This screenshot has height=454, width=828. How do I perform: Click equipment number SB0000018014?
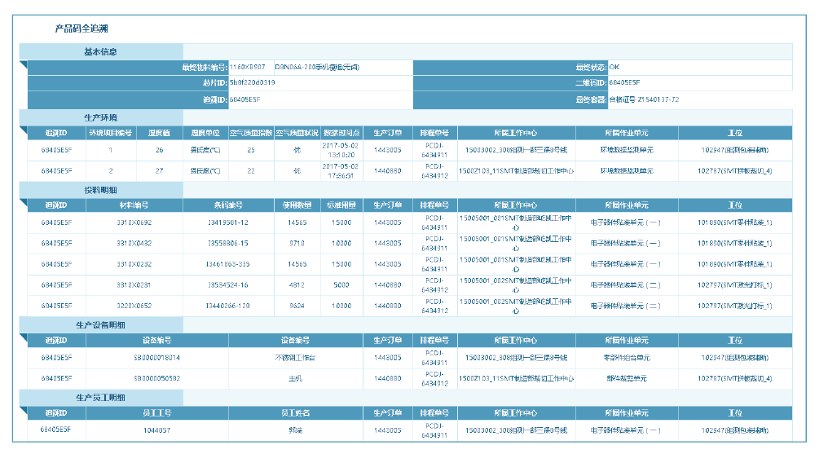(156, 357)
